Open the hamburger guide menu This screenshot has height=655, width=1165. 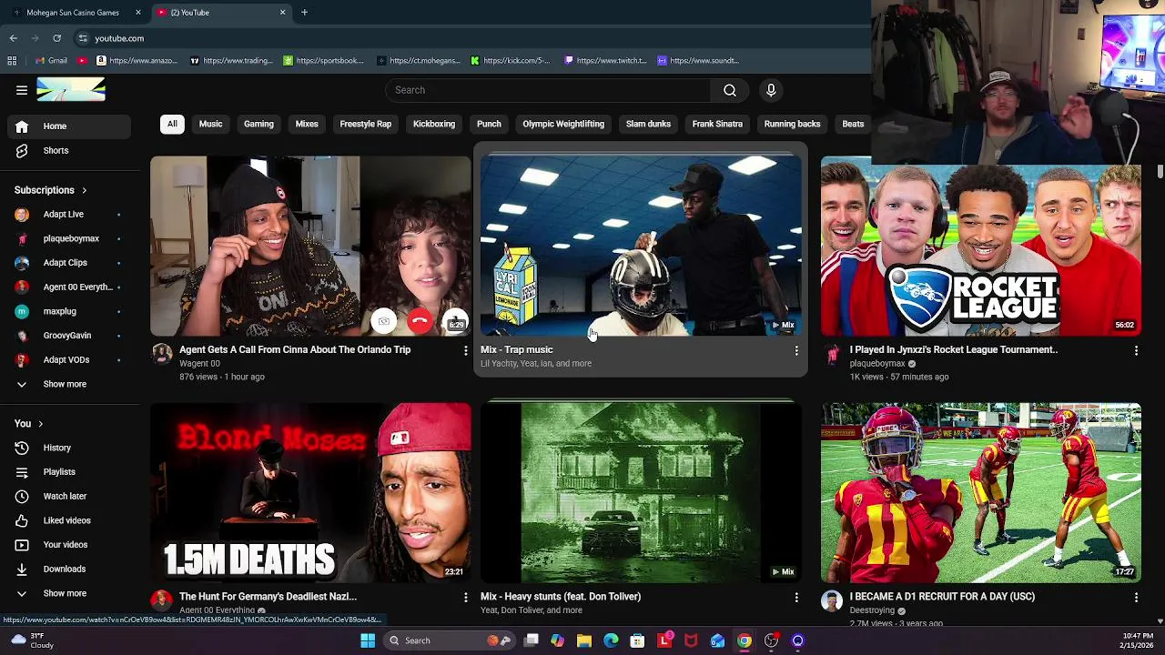coord(22,90)
